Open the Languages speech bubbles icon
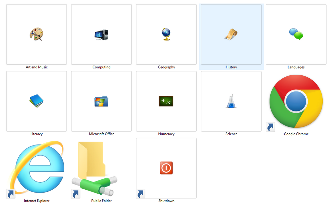Viewport: 328px width, 214px height. pyautogui.click(x=296, y=34)
